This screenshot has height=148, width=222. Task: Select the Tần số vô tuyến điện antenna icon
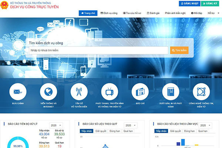pos(78,92)
